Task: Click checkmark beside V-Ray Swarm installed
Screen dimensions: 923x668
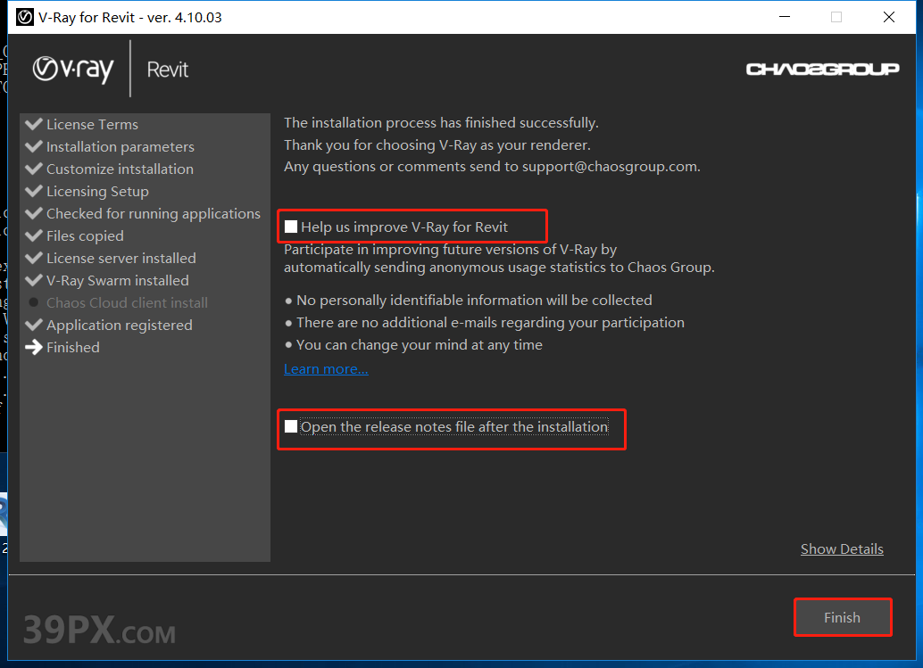Action: [34, 280]
